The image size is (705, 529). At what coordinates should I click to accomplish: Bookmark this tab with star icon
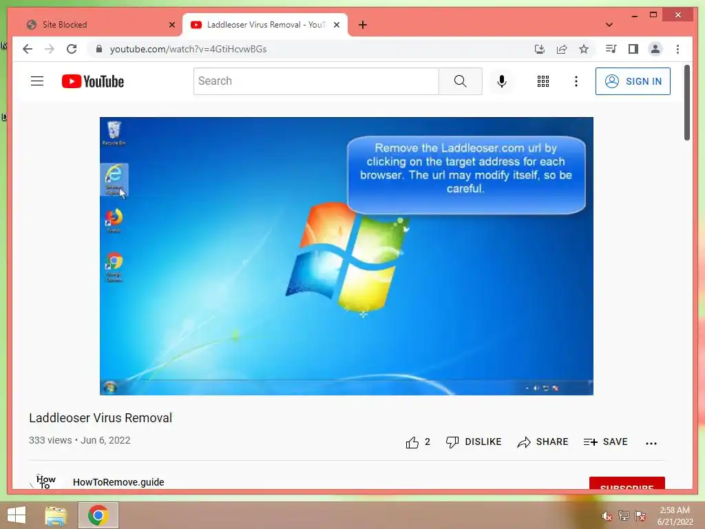pyautogui.click(x=584, y=49)
